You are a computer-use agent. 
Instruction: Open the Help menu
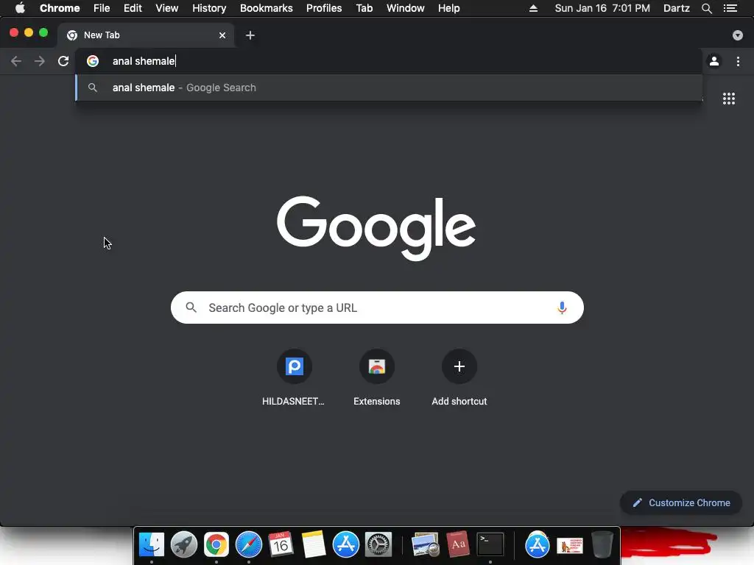448,8
